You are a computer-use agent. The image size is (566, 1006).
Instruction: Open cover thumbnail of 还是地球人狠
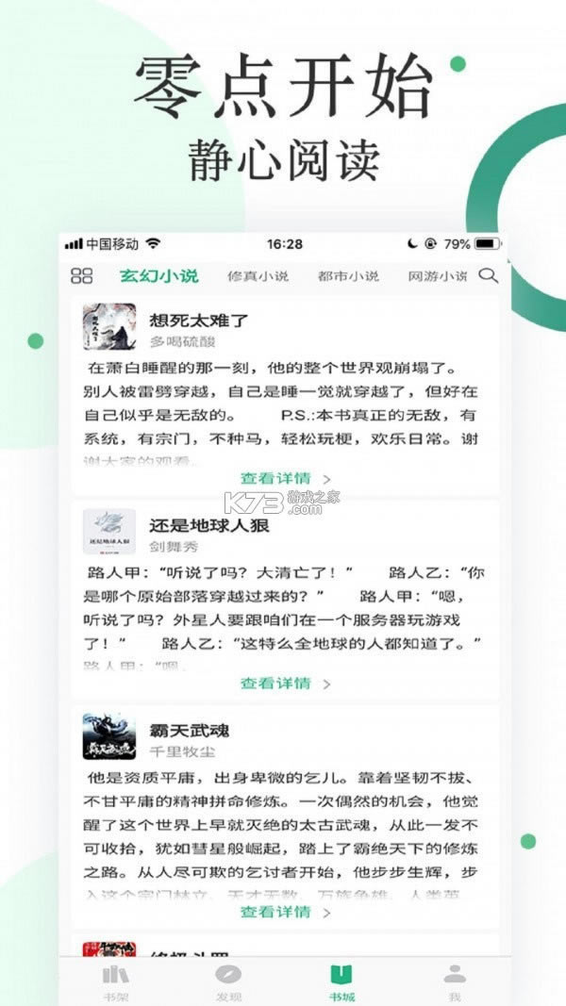point(109,532)
